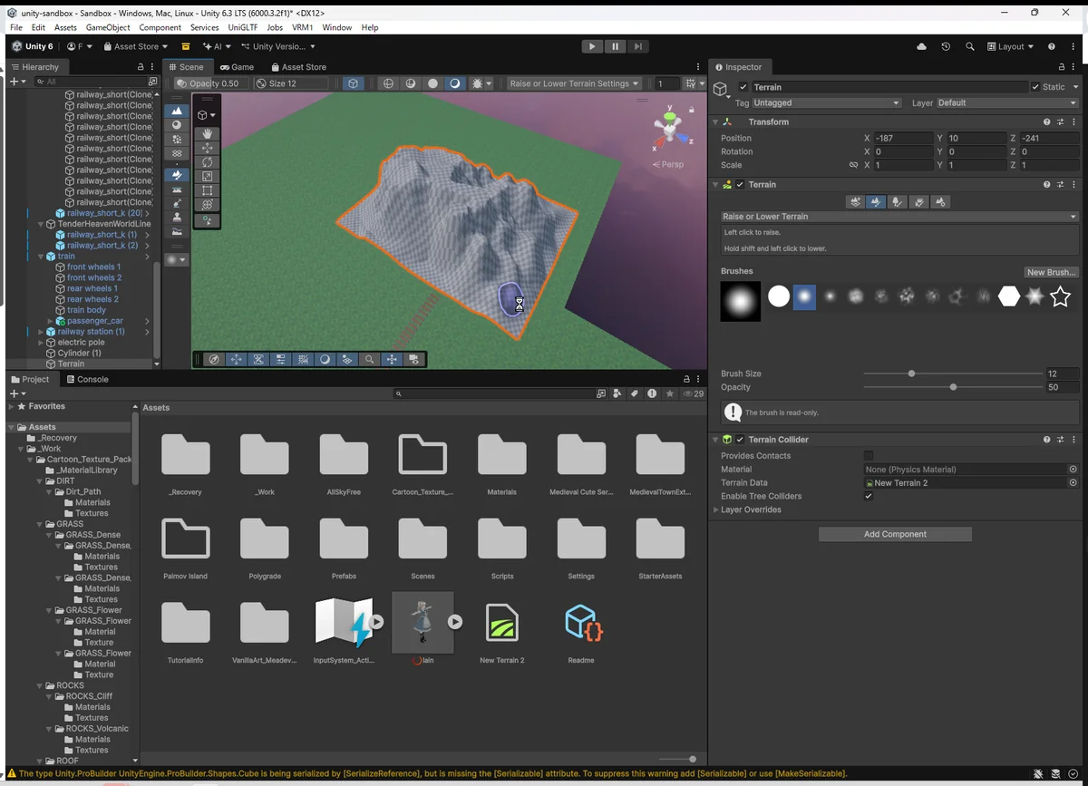Select the Rect tool in scene toolbar

(x=207, y=191)
